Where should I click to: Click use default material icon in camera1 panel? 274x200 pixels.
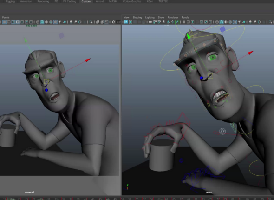(46, 22)
